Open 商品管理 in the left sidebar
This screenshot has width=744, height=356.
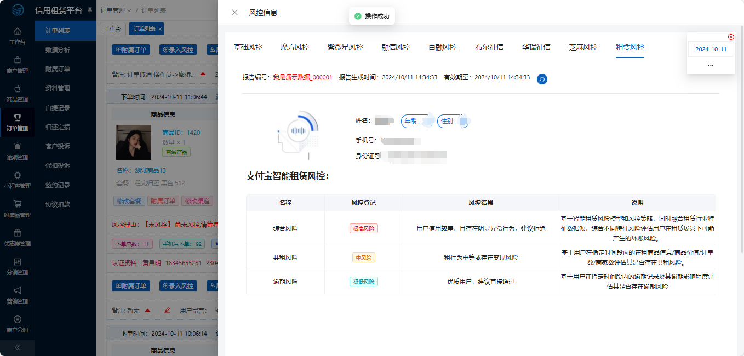tap(17, 93)
